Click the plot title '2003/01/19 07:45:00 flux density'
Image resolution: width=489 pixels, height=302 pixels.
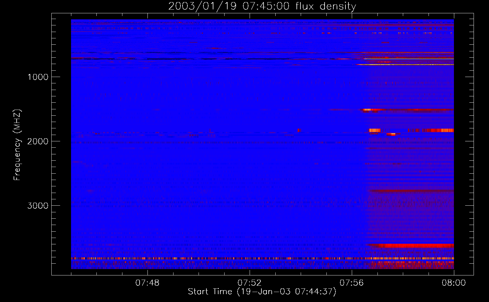(262, 6)
